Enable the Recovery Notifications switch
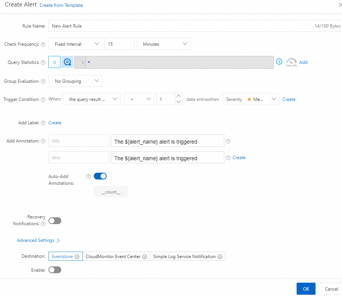 (x=55, y=221)
